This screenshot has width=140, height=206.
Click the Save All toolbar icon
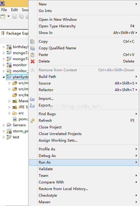(x=21, y=16)
